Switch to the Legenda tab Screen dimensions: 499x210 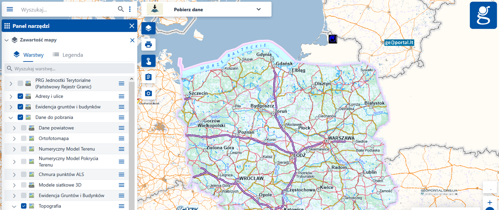point(68,55)
